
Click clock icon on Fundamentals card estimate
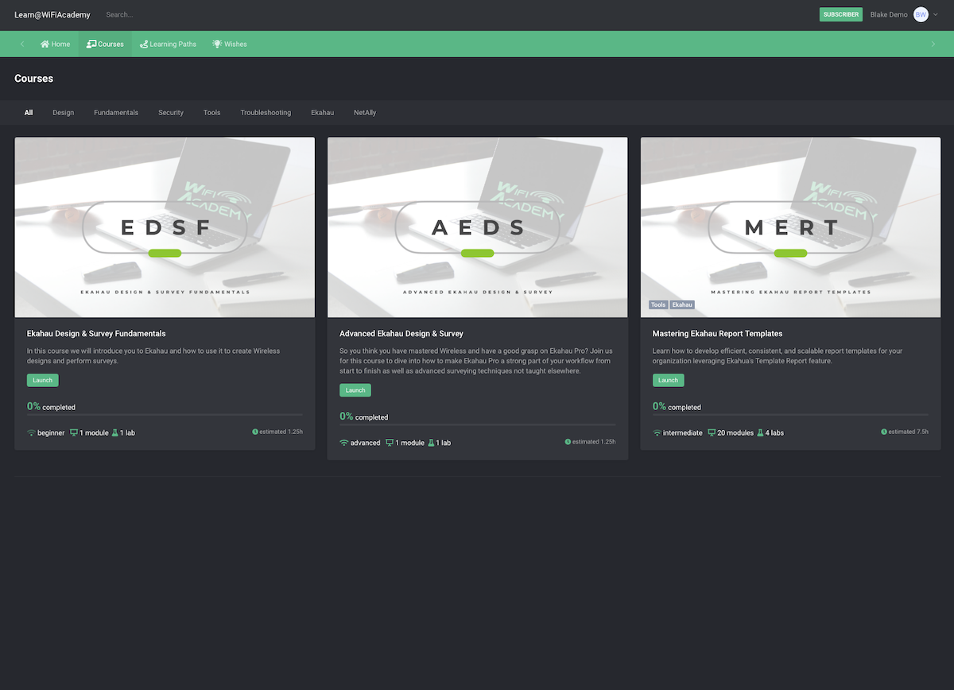(255, 432)
